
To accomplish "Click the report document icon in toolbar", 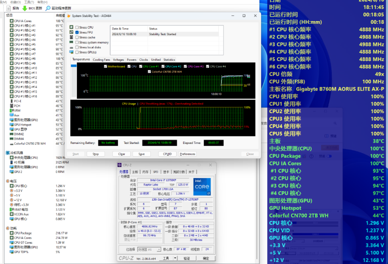I will pos(8,8).
